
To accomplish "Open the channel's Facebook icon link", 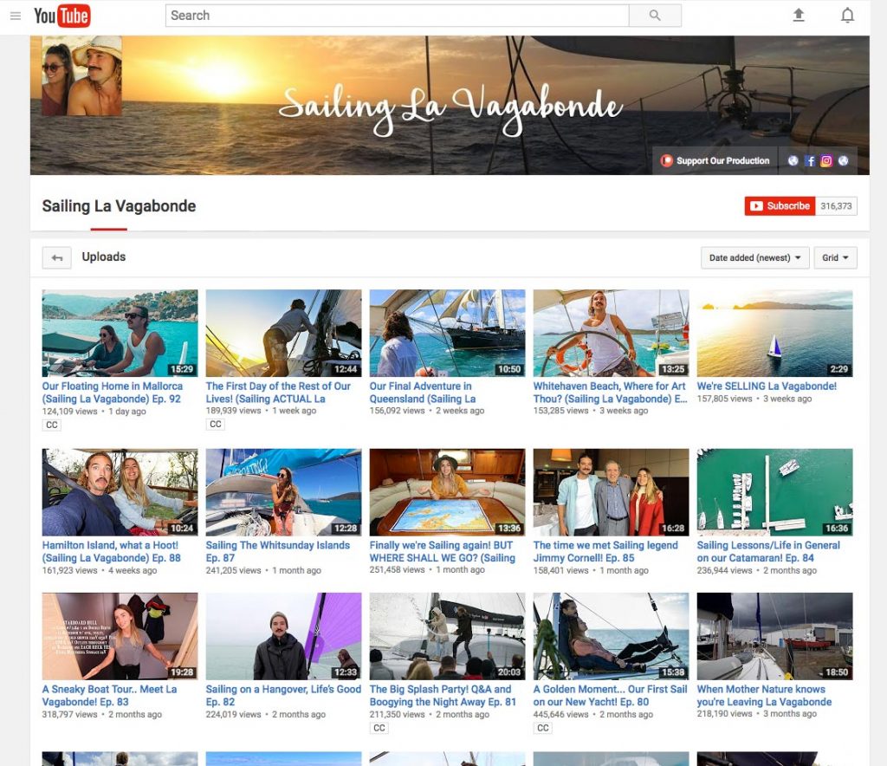I will pos(810,161).
